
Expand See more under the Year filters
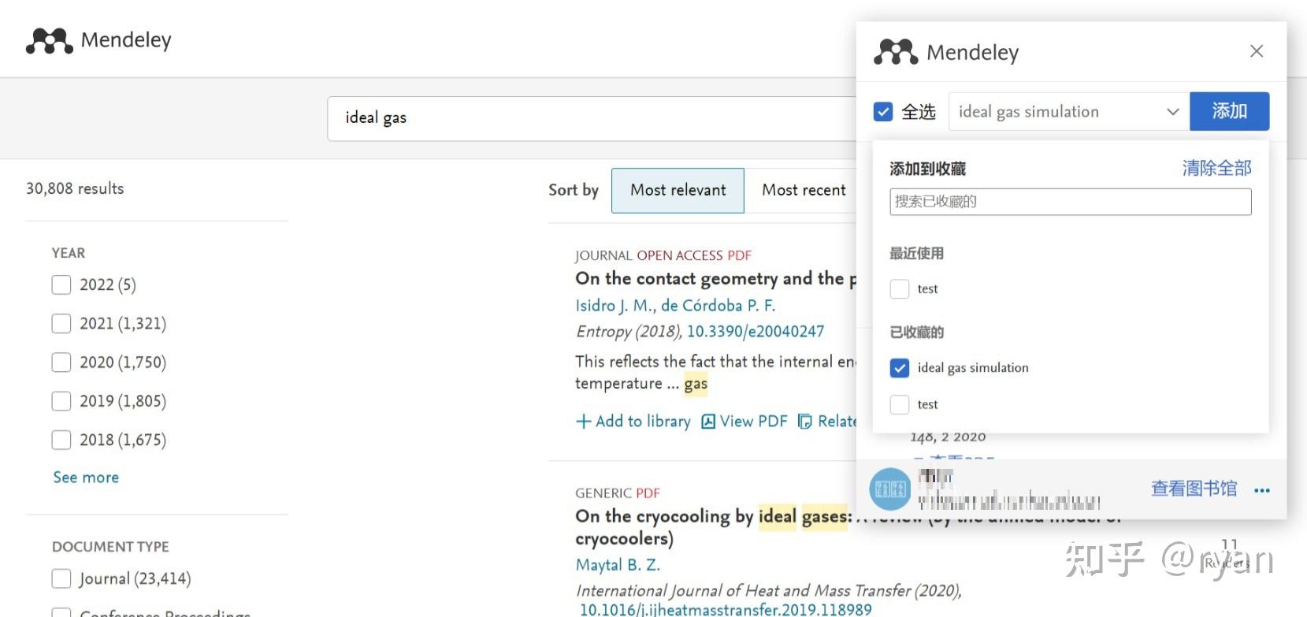(x=85, y=477)
